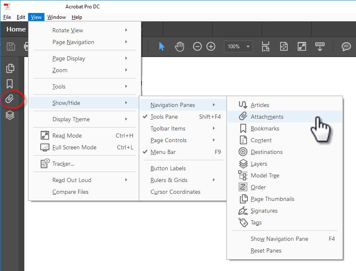Choose the arrow Selection tool
This screenshot has height=271, width=356.
pos(162,47)
